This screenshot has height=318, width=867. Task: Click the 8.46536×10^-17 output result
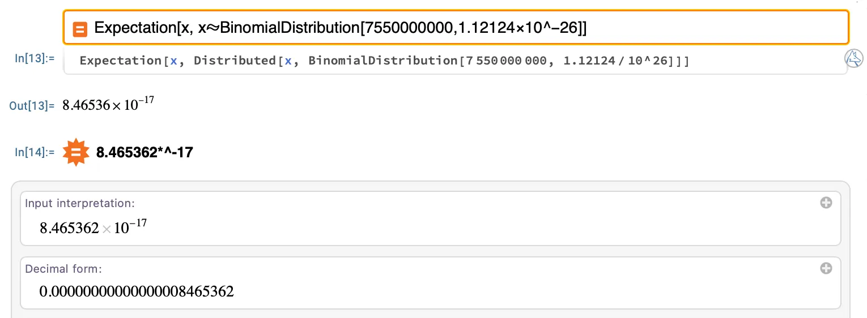point(108,104)
